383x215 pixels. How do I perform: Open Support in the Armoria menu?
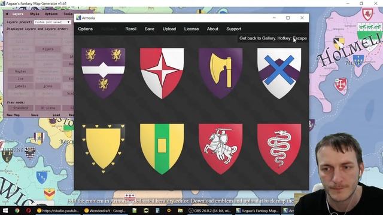point(234,29)
